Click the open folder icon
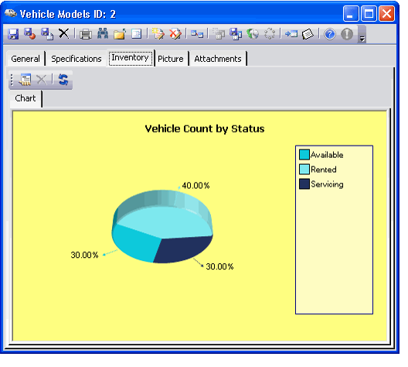Viewport: 408px width, 367px height. click(x=120, y=34)
